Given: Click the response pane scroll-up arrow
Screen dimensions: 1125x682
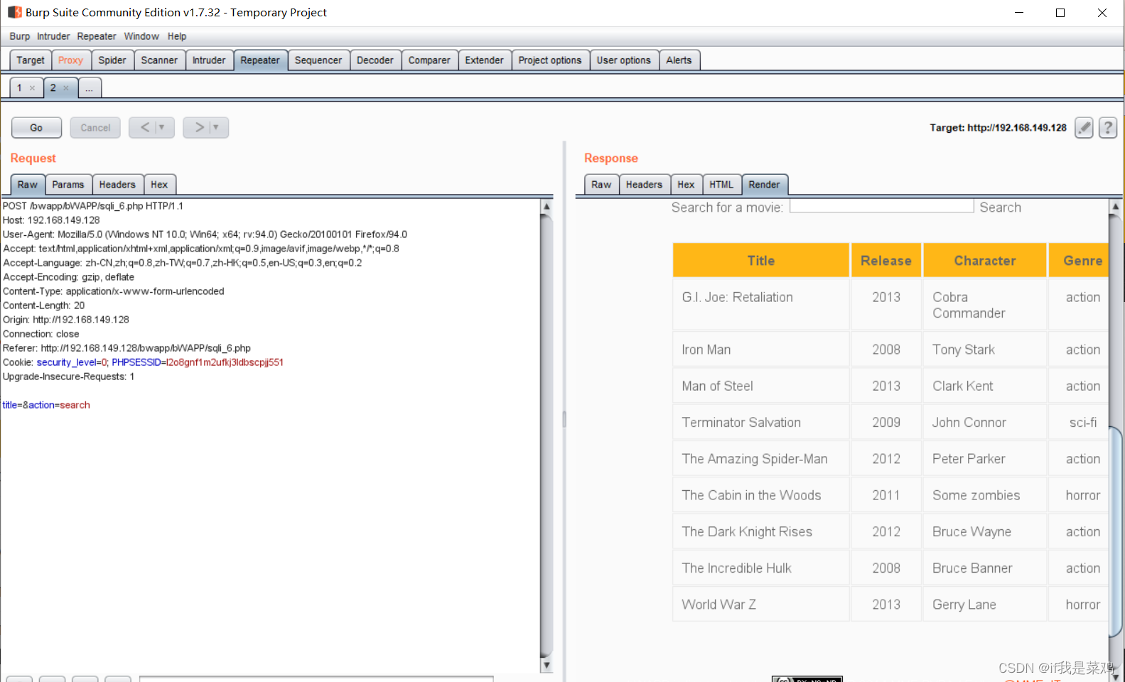Looking at the screenshot, I should pos(1115,206).
